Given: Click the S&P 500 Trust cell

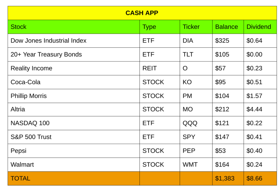Looking at the screenshot, I should (31, 137).
